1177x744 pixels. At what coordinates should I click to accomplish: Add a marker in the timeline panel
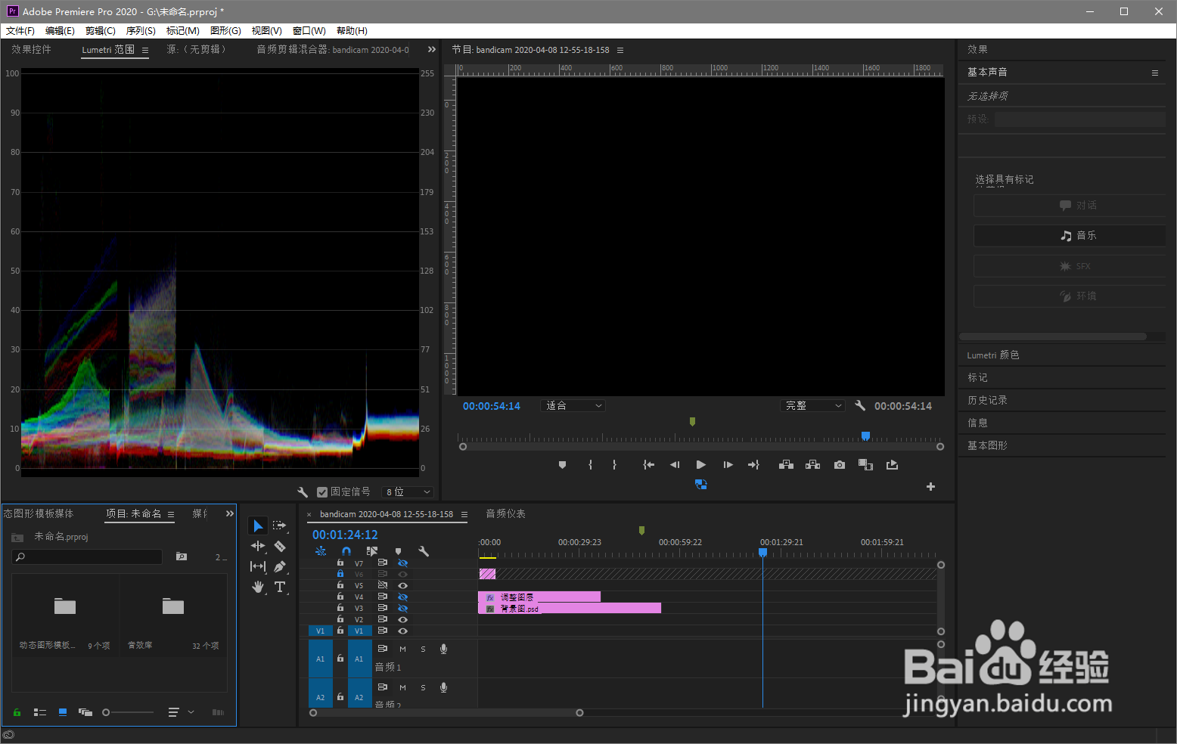(x=399, y=551)
